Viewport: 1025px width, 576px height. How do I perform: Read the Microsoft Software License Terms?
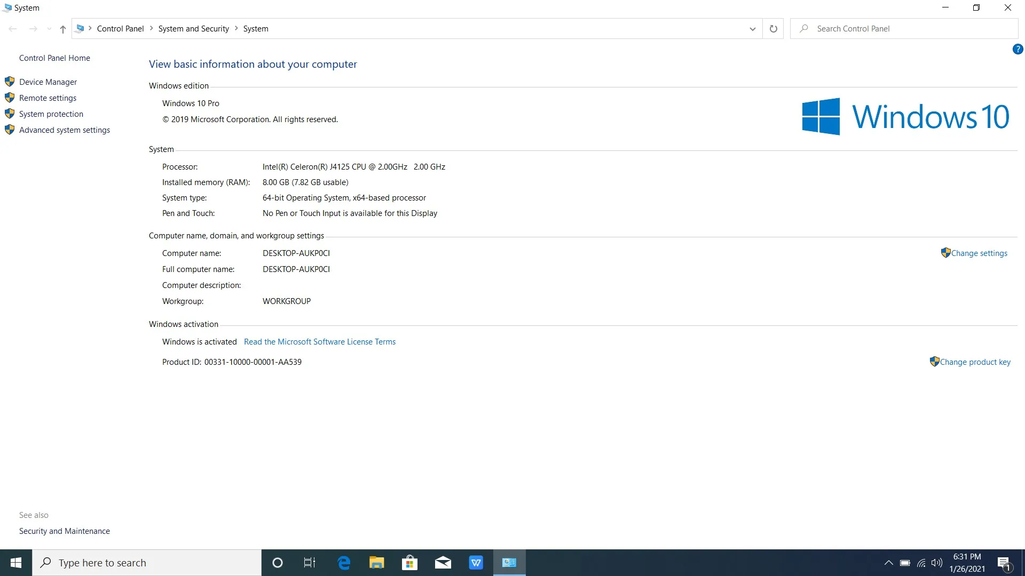[320, 341]
